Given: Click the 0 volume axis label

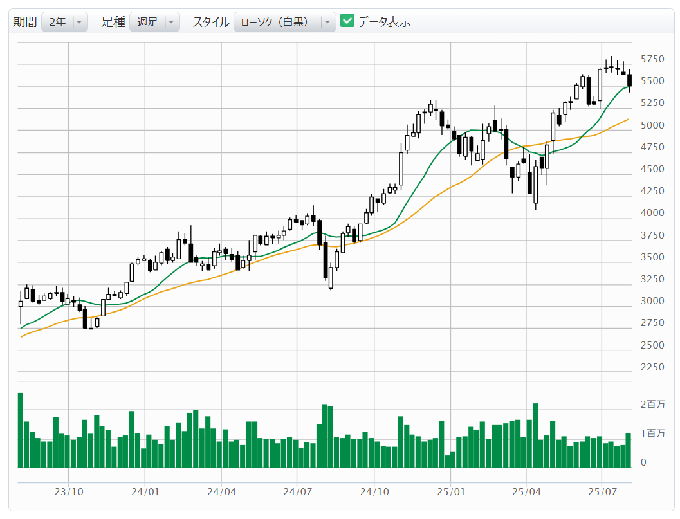Looking at the screenshot, I should point(643,462).
